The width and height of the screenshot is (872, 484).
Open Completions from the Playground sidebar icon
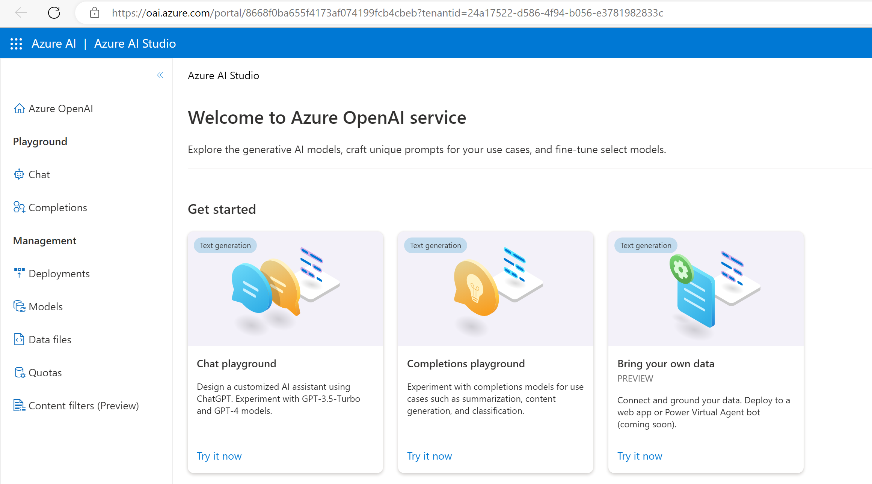point(19,207)
